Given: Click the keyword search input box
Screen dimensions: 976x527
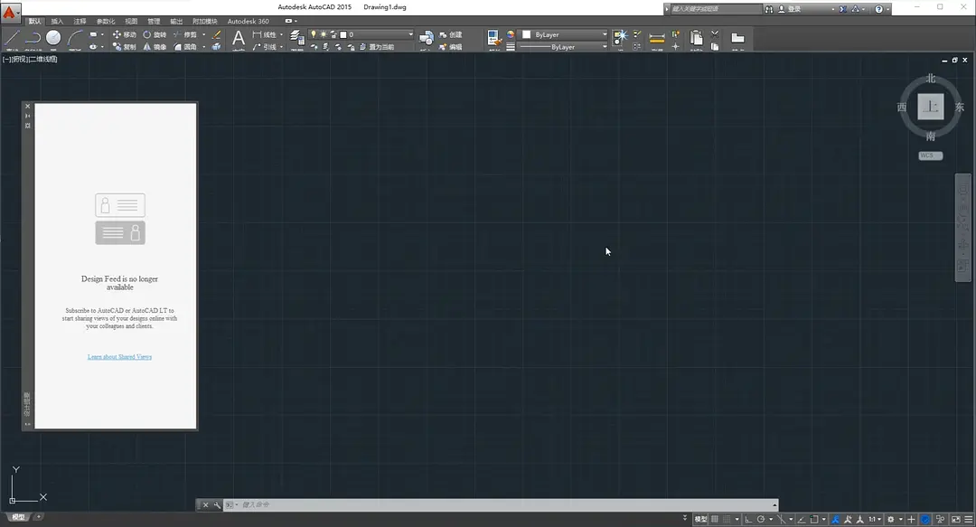Looking at the screenshot, I should pos(716,9).
